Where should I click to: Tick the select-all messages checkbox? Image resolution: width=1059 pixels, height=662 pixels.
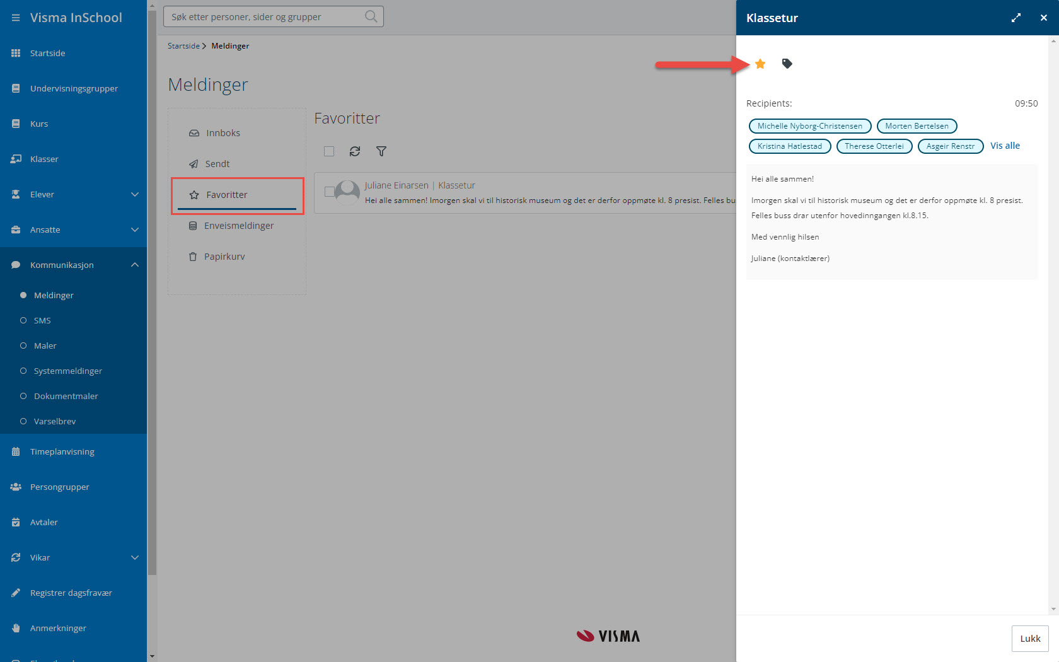(x=329, y=151)
